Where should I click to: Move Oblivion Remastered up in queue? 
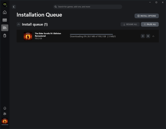[x=153, y=36]
